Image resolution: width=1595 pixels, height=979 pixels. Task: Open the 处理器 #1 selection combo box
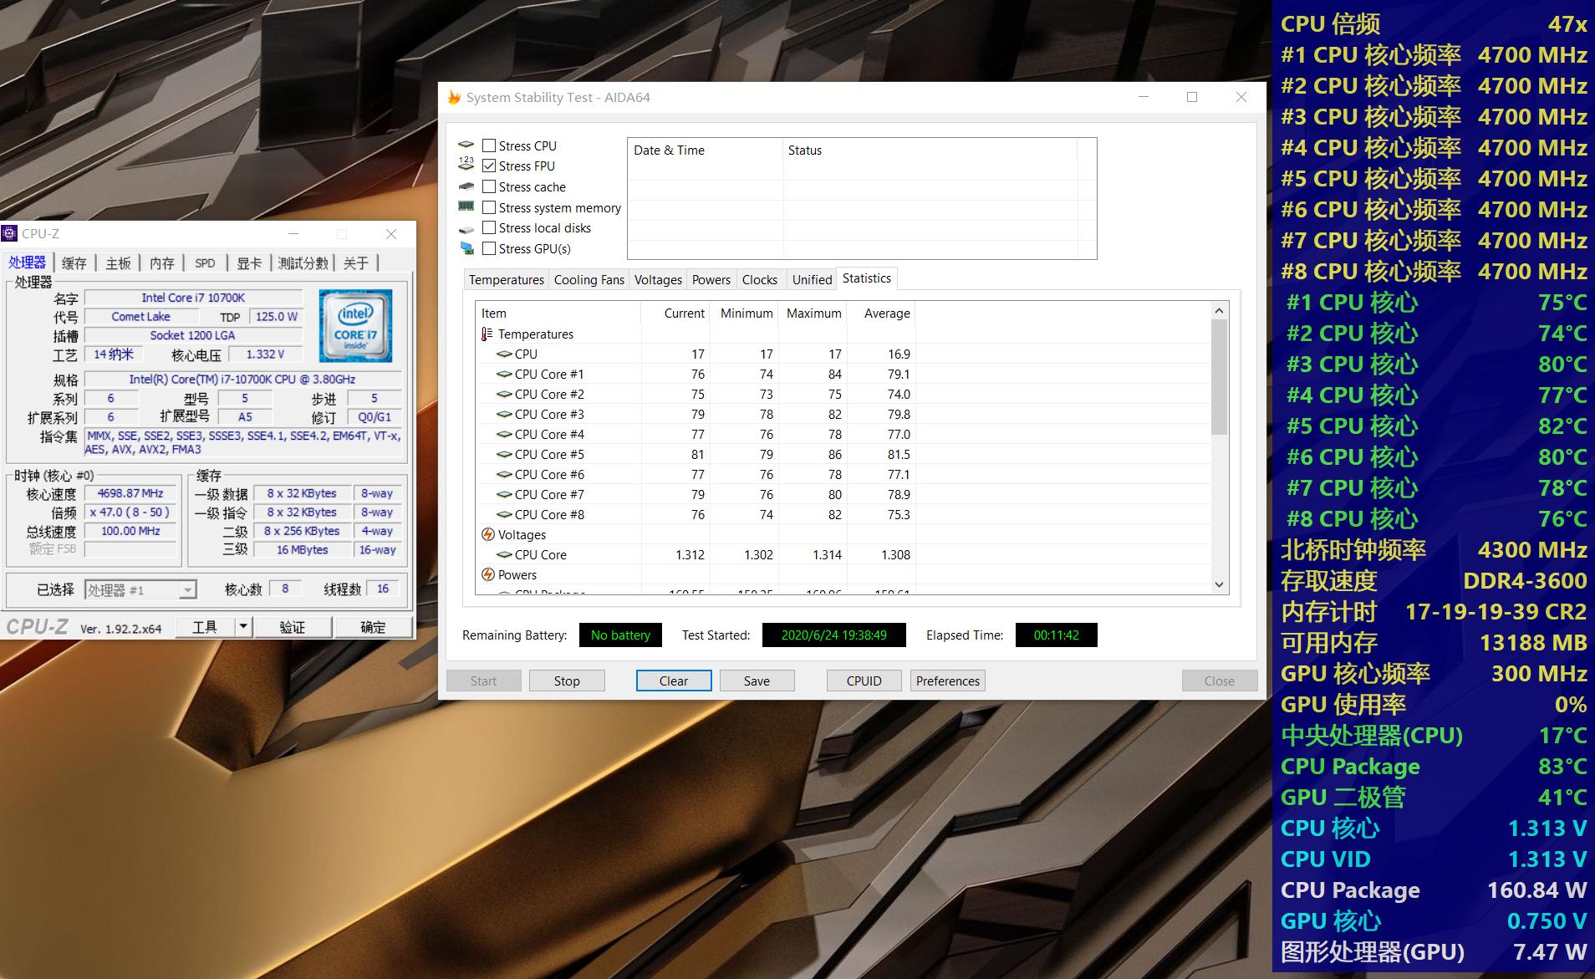(140, 589)
